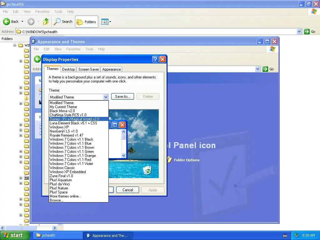Open View menu in Appearance and Themes window
Image resolution: width=320 pixels, height=240 pixels.
tap(58, 49)
